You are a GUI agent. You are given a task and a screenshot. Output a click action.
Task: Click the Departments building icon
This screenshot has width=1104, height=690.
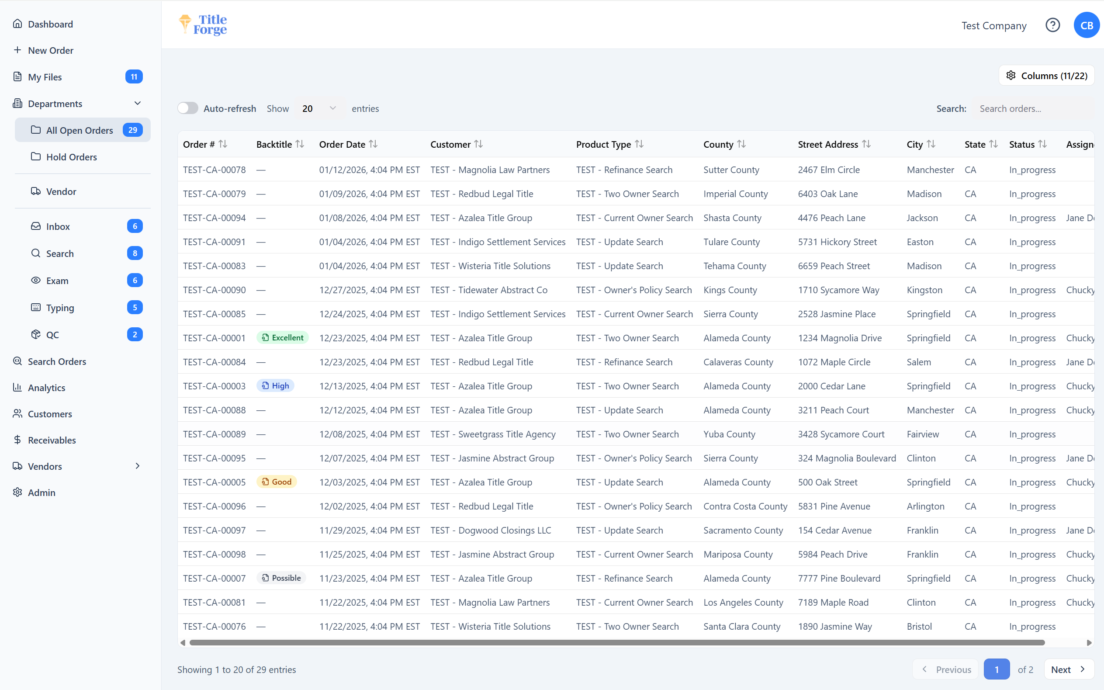click(x=17, y=103)
